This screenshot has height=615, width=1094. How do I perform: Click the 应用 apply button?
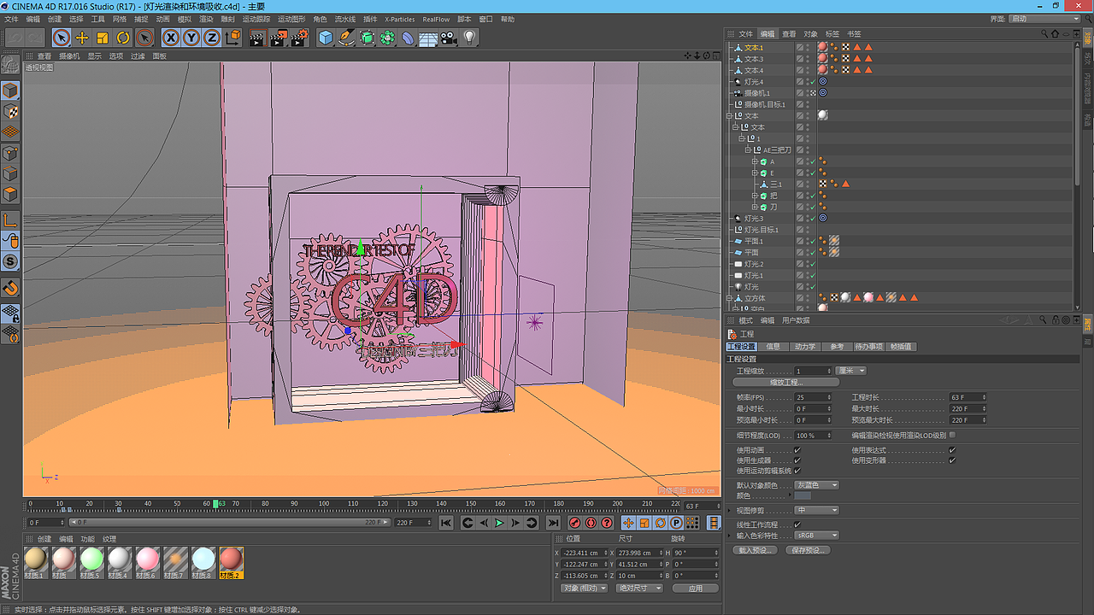tap(696, 589)
